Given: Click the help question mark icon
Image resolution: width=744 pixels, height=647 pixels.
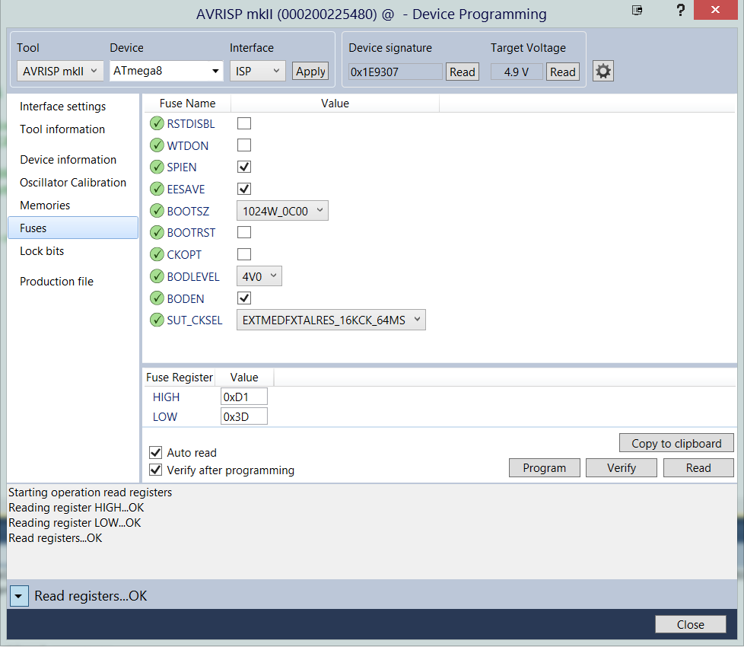Looking at the screenshot, I should click(680, 10).
